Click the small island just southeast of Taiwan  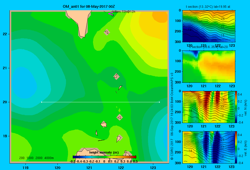click(107, 32)
